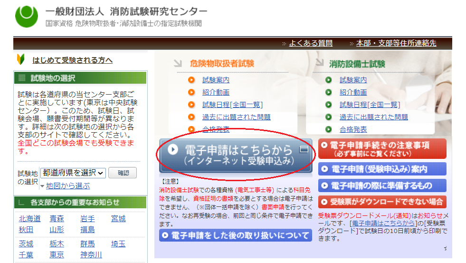Select 福島 branch link

[87, 230]
